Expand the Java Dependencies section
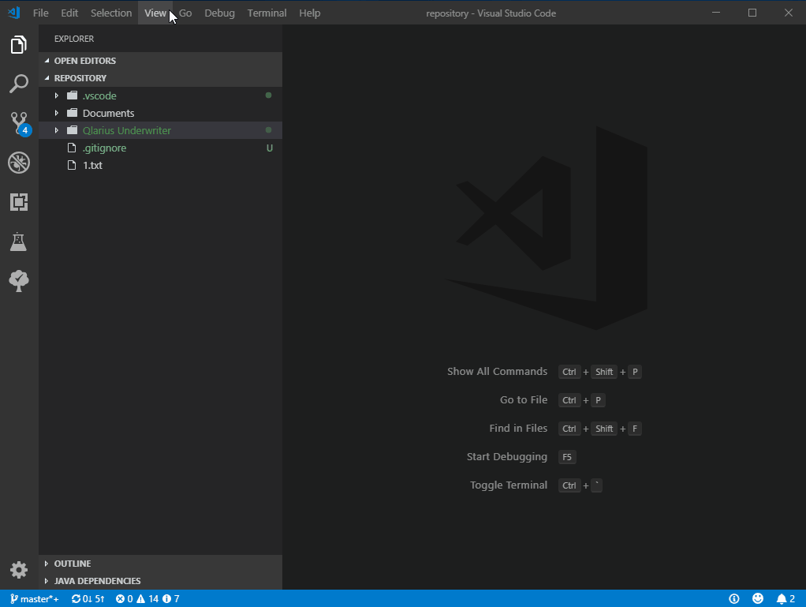 pyautogui.click(x=97, y=581)
